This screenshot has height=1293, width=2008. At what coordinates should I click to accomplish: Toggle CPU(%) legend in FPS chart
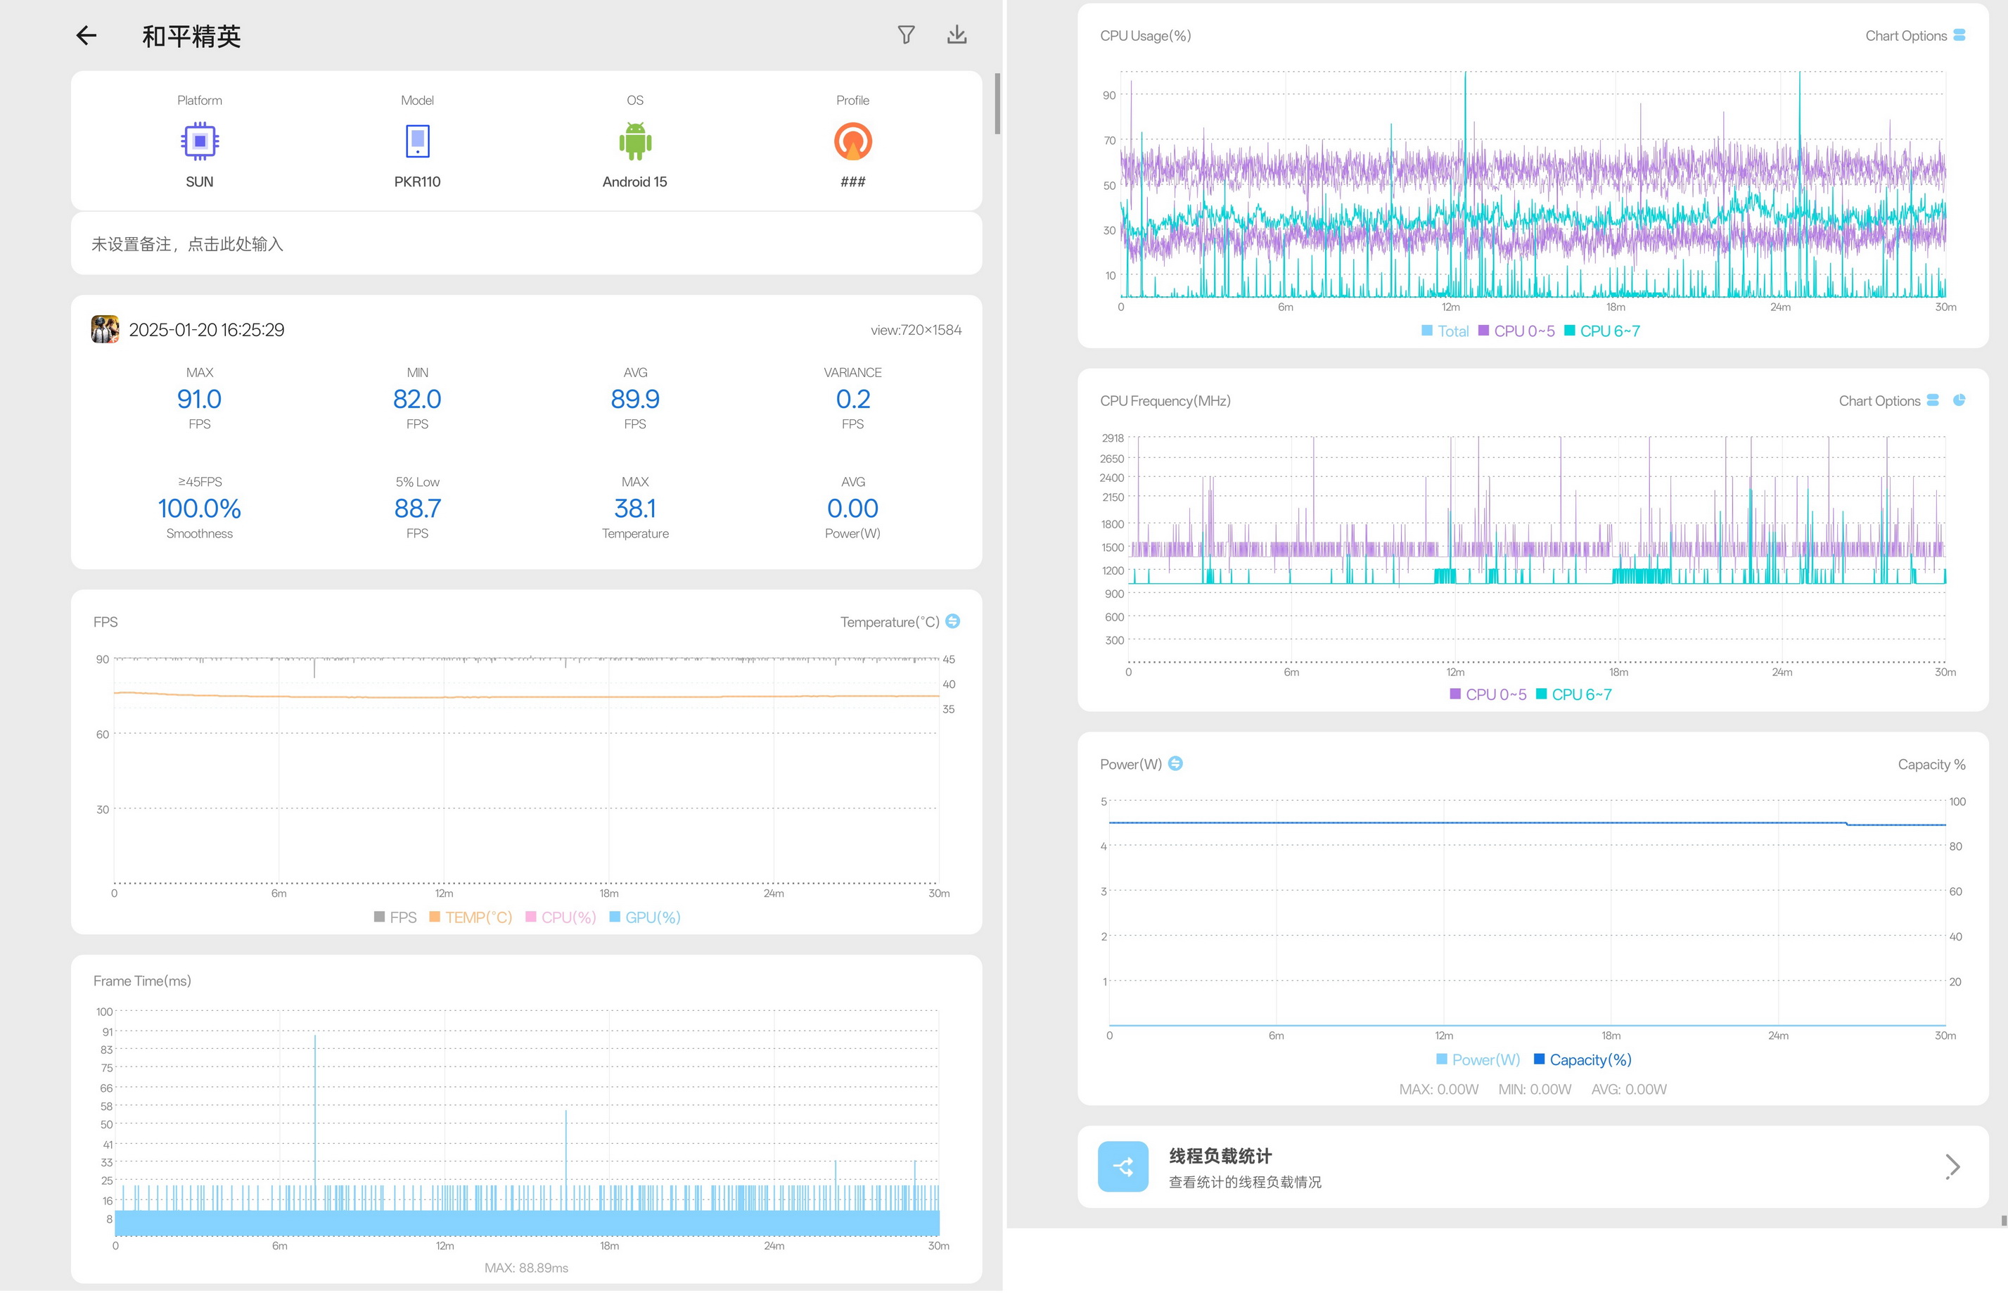[x=561, y=918]
